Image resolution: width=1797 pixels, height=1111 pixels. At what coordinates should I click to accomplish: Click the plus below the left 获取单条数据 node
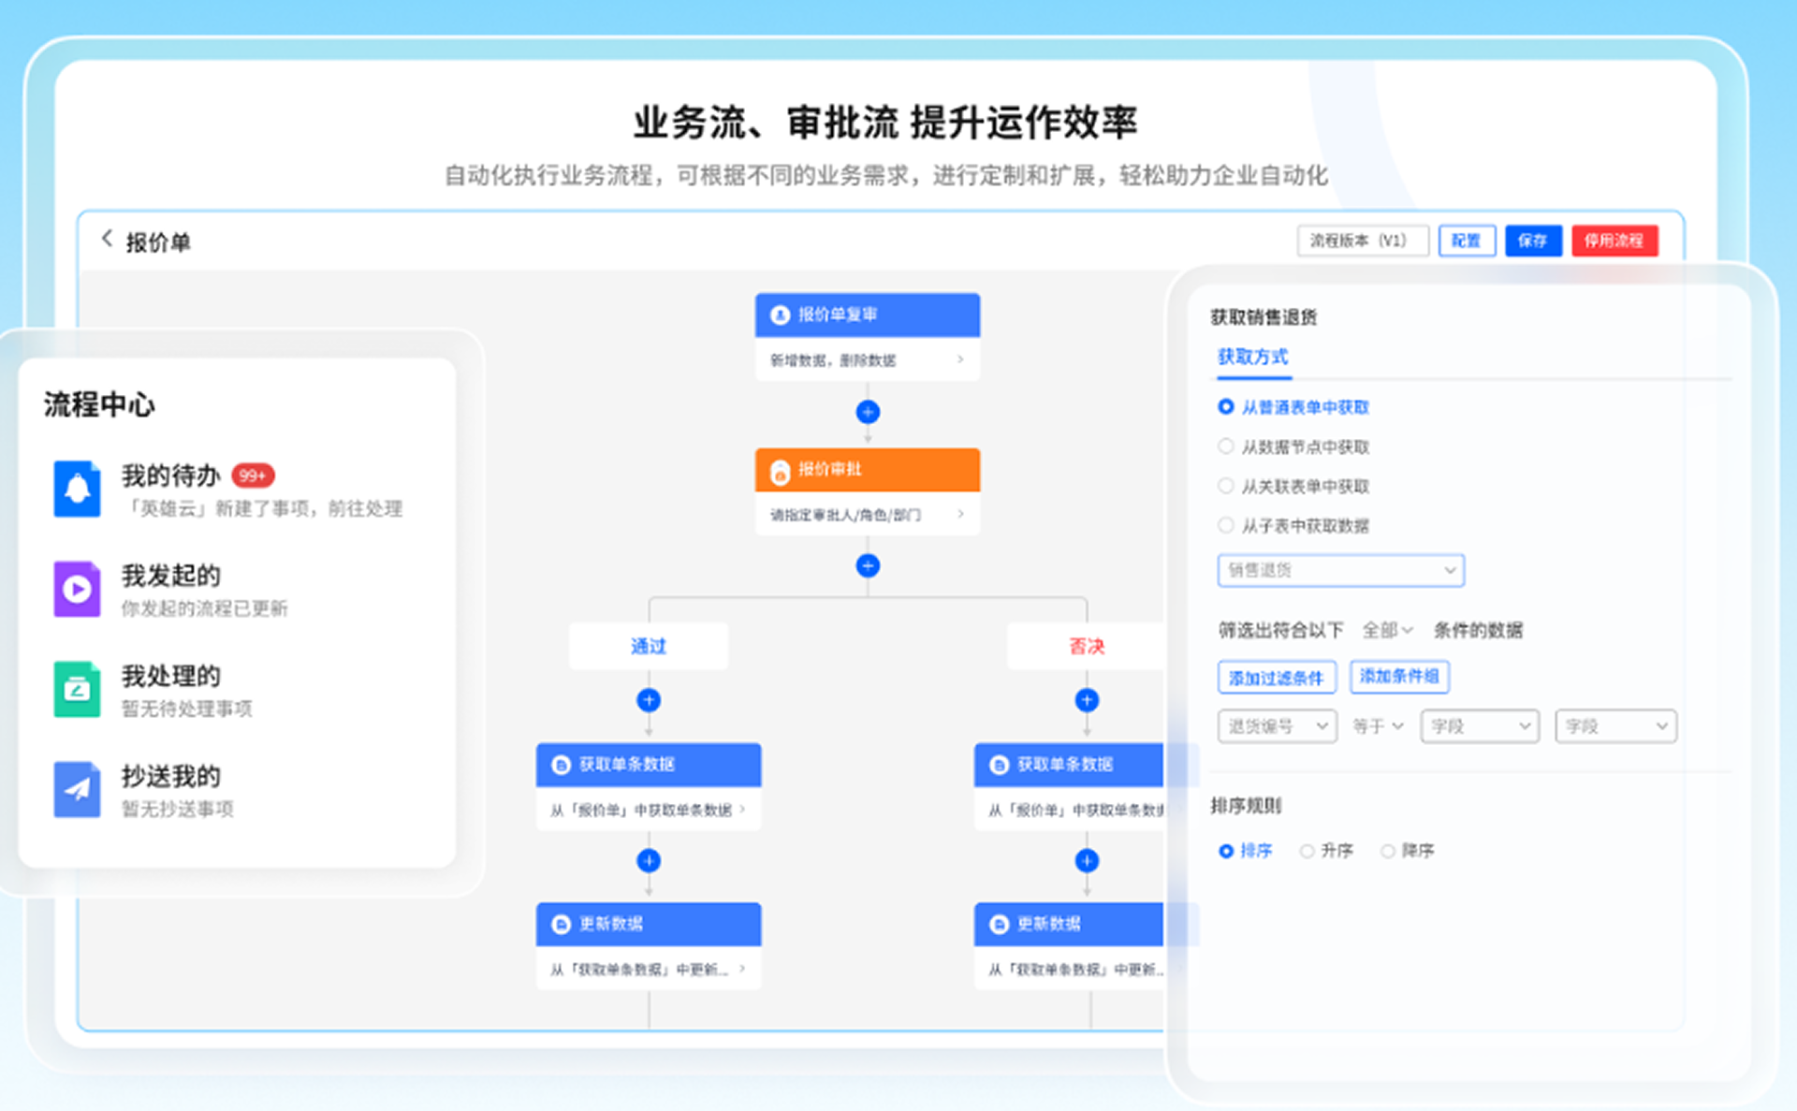click(649, 860)
